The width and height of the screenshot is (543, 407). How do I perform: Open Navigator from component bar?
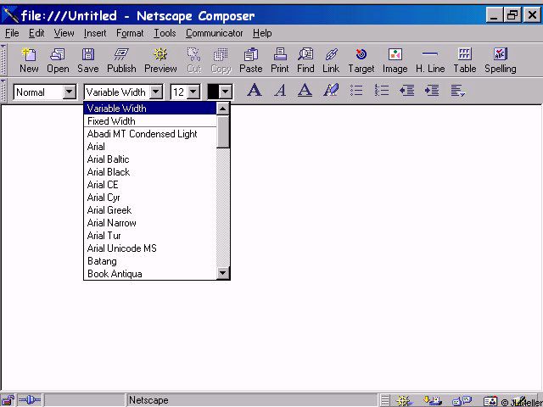pos(404,401)
